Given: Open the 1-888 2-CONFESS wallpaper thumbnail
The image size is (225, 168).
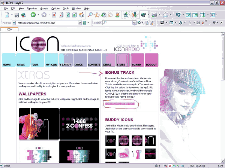Looking at the screenshot, I should point(79,124).
